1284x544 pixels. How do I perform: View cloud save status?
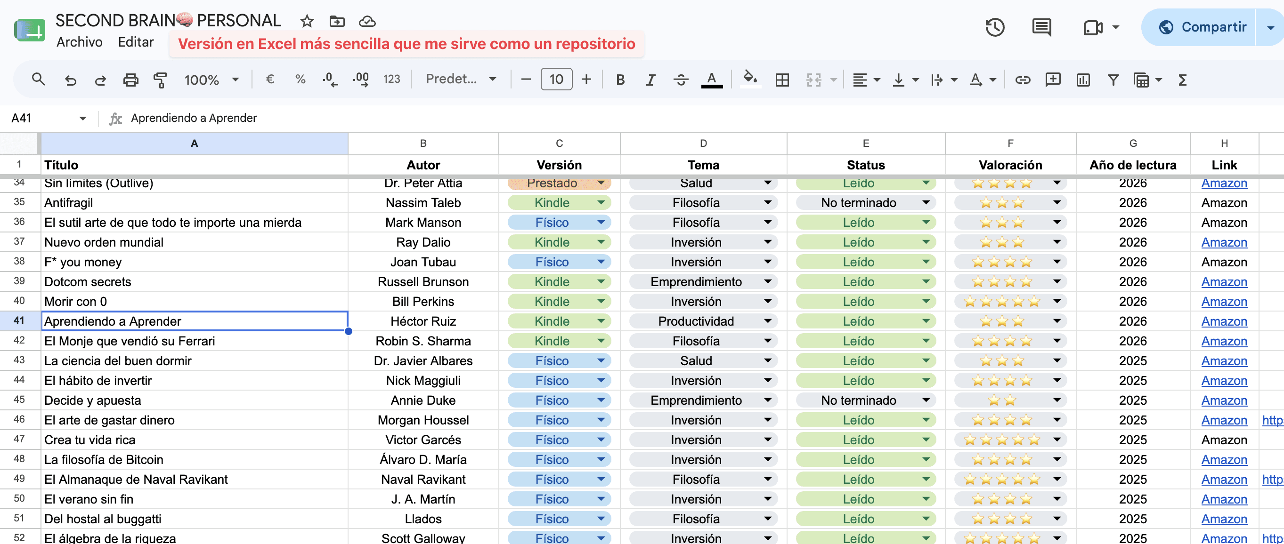367,21
